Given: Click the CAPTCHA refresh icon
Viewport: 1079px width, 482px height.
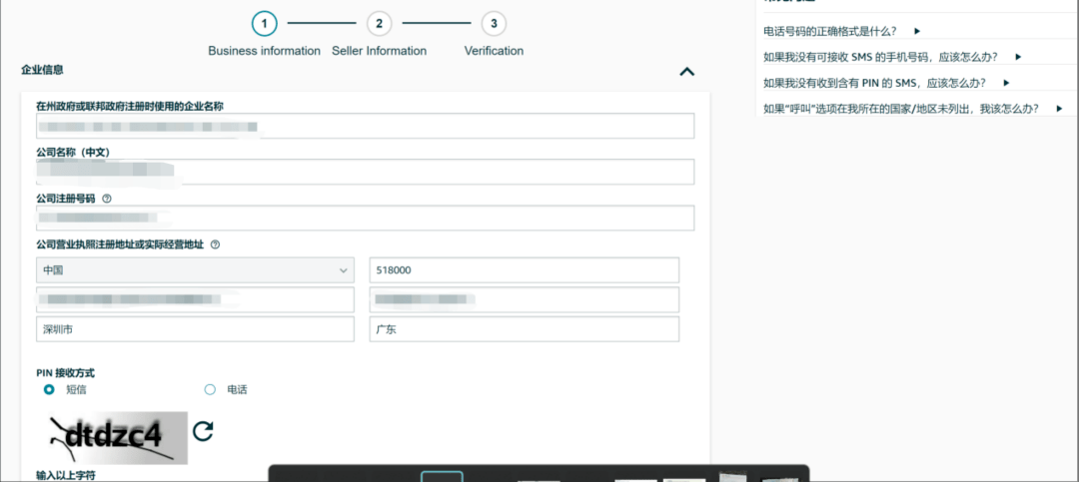Looking at the screenshot, I should coord(203,431).
